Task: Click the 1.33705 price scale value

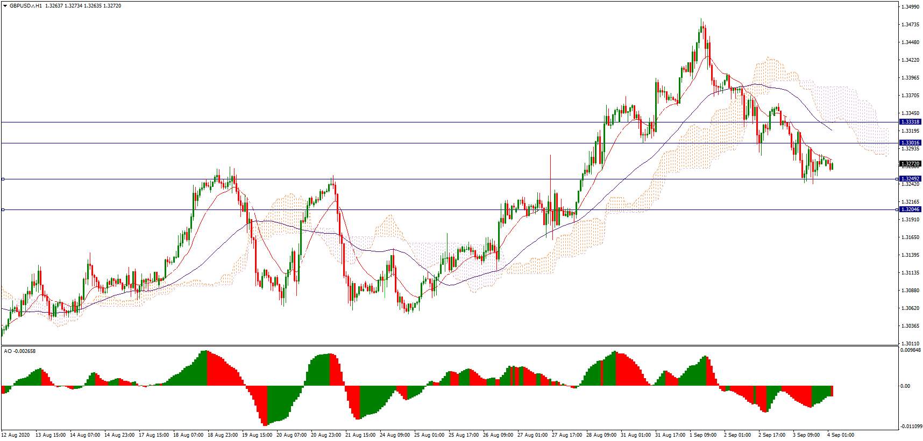Action: tap(910, 96)
